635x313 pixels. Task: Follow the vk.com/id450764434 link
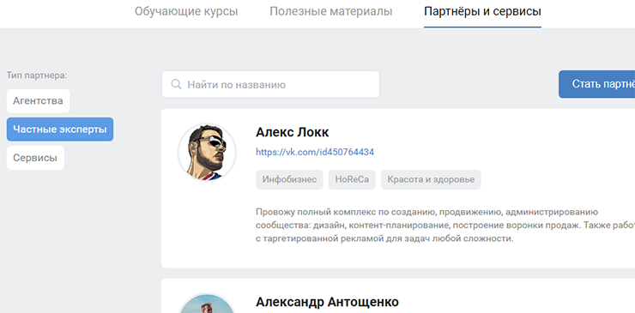(315, 153)
